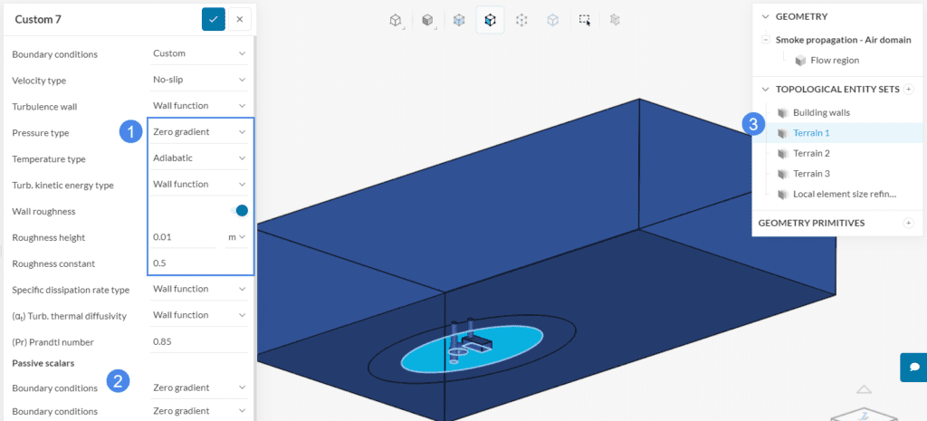Open the shaded render mode cube options
This screenshot has width=927, height=421.
click(x=427, y=20)
